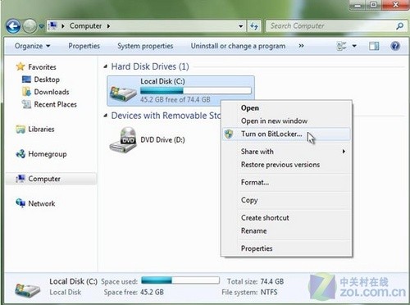Screen dimensions: 410x305
Task: Open the Organize dropdown menu
Action: pyautogui.click(x=32, y=46)
